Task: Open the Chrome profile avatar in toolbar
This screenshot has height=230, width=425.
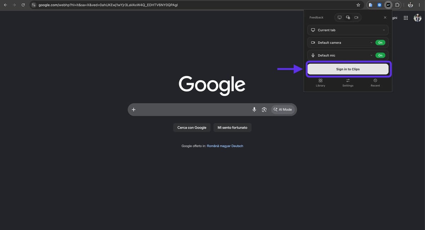Action: (410, 5)
